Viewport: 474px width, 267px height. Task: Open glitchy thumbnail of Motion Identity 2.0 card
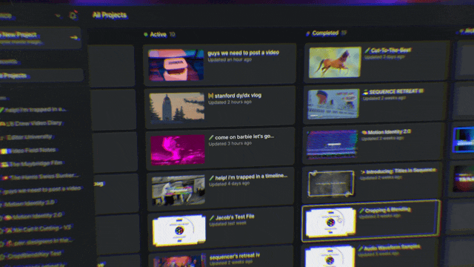pyautogui.click(x=333, y=145)
